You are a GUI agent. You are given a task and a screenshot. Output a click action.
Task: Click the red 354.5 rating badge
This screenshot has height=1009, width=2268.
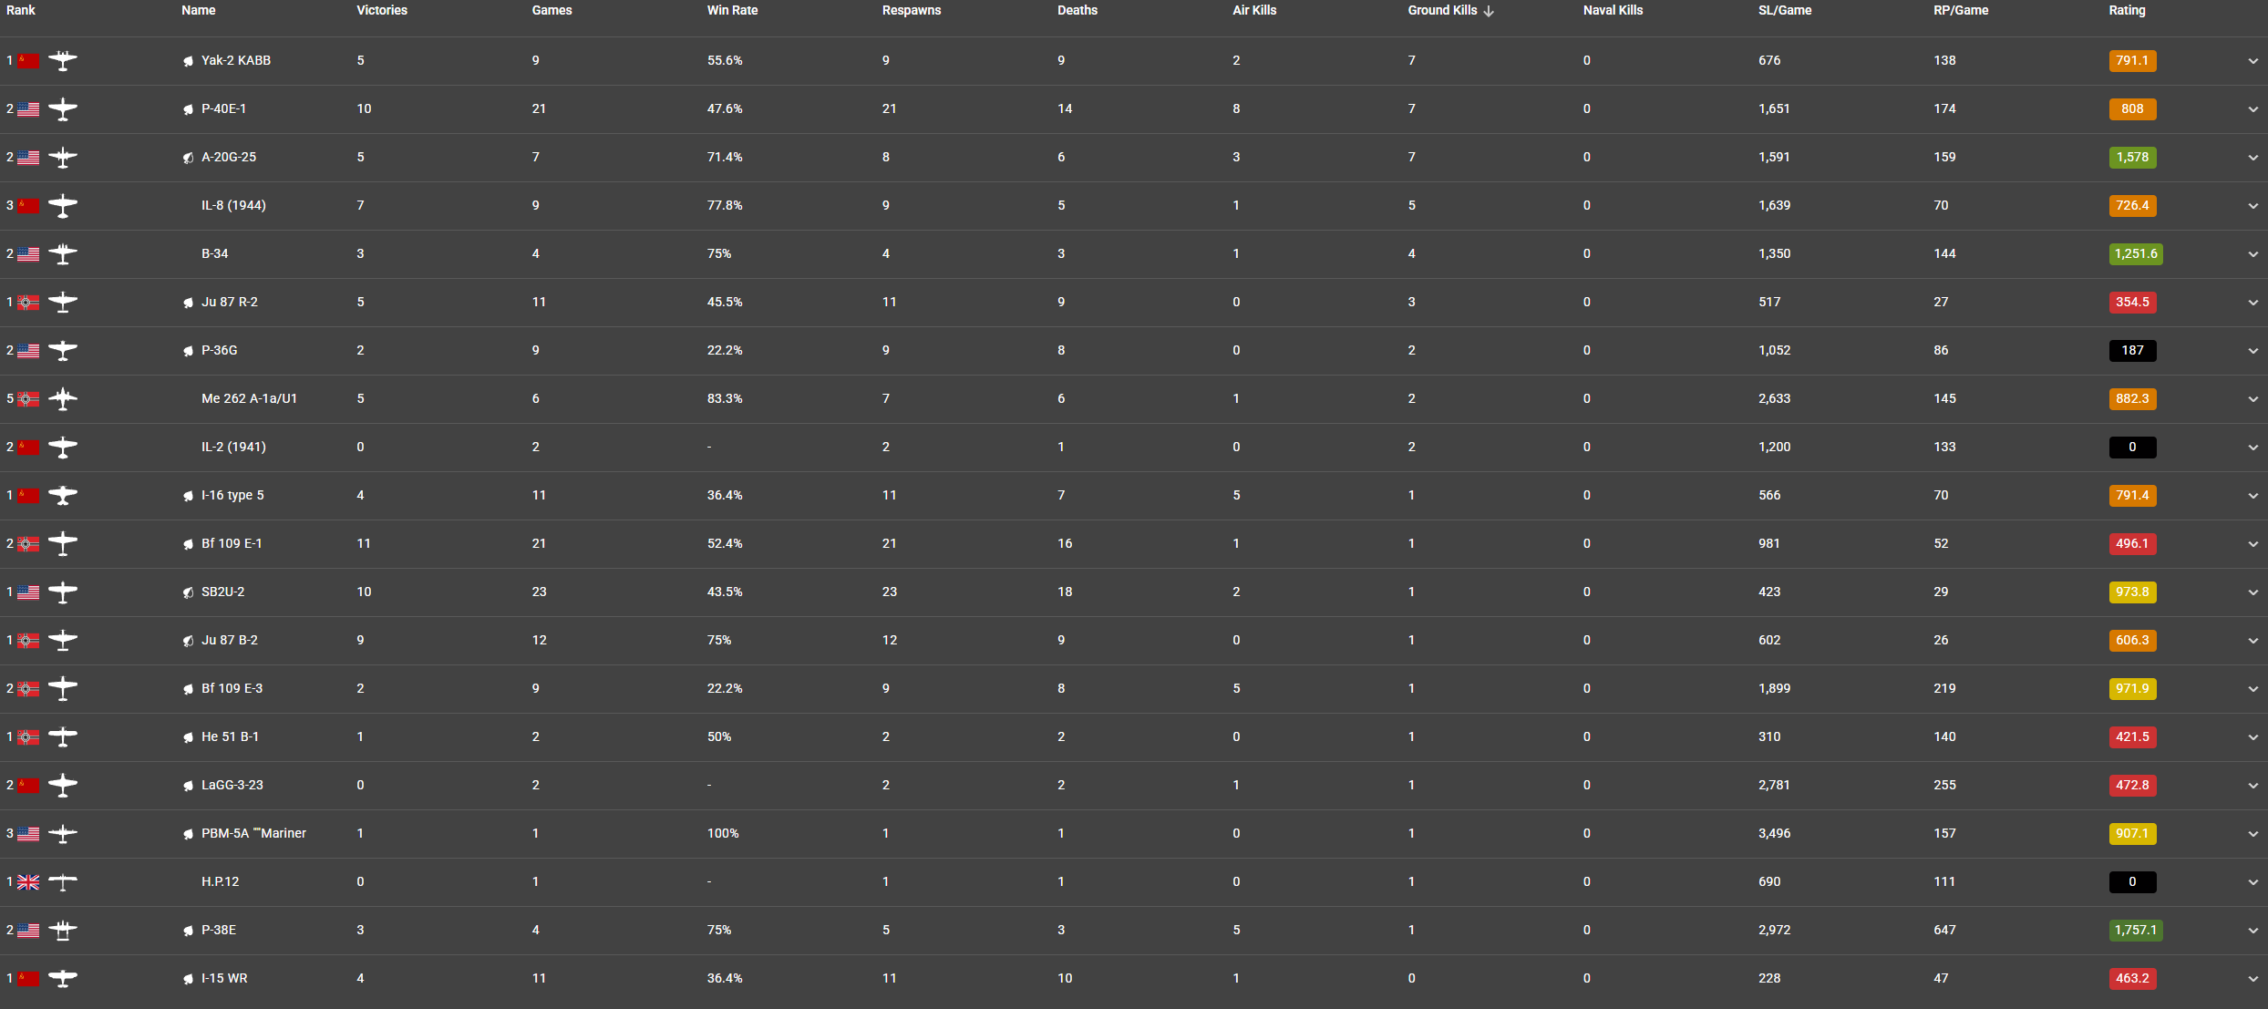2132,303
